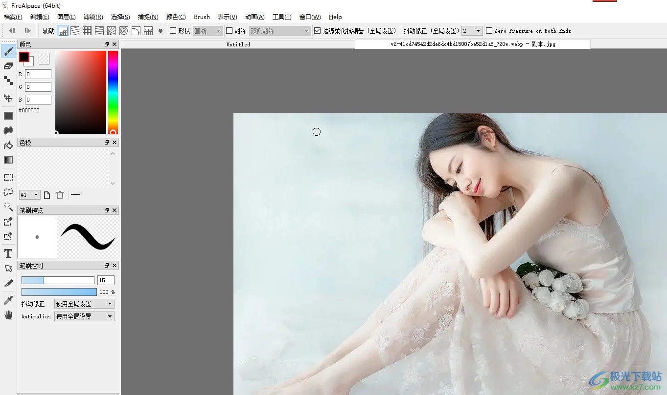Open the 3D perspective snap icon
The width and height of the screenshot is (667, 395).
pyautogui.click(x=148, y=31)
